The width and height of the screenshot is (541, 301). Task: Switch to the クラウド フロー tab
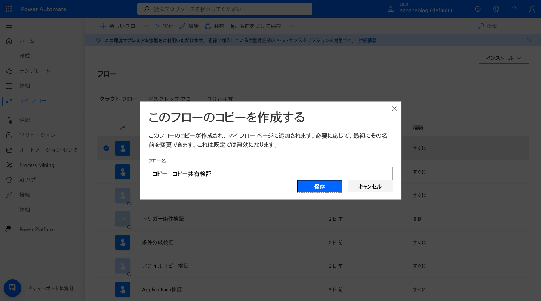(x=119, y=99)
